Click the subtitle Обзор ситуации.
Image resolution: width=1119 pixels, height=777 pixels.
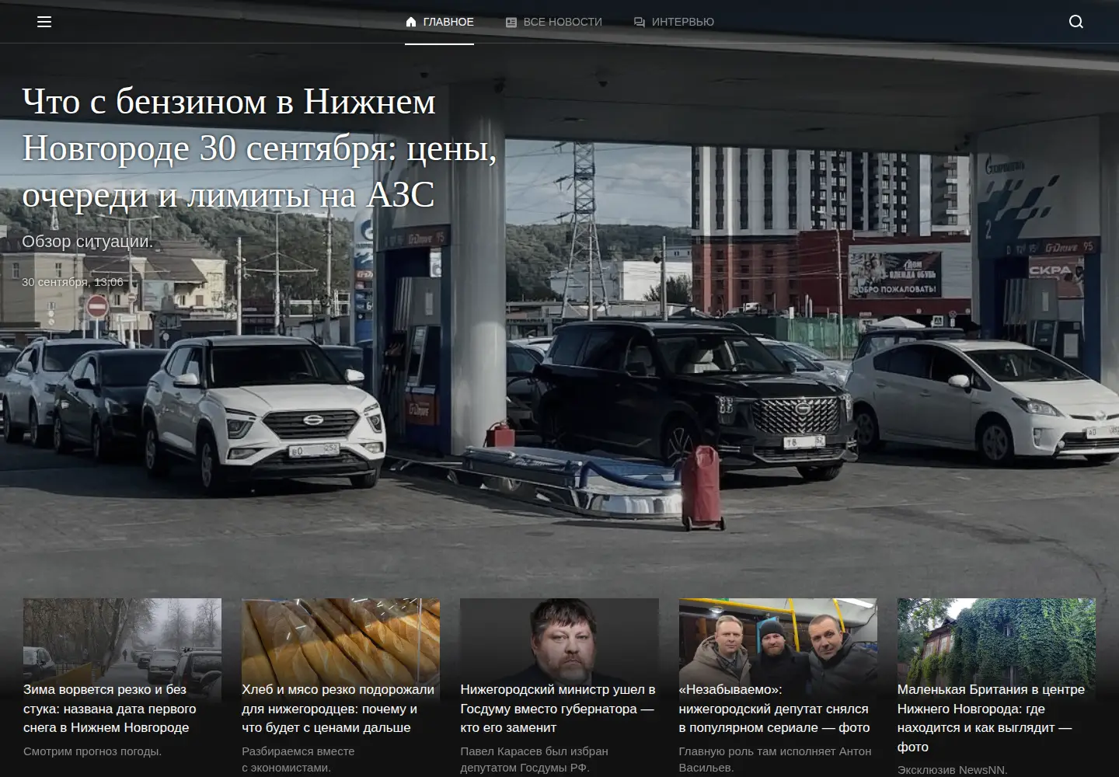click(x=88, y=241)
